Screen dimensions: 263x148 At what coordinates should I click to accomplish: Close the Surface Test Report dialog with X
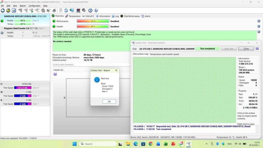pos(116,70)
